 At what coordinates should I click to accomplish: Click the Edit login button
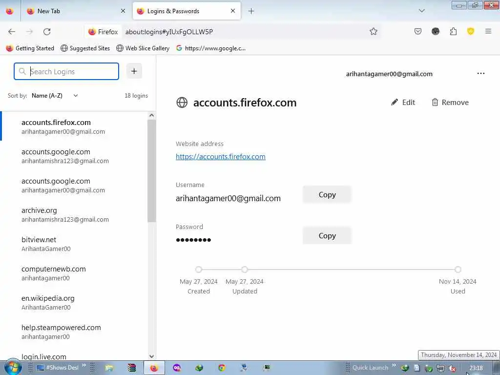pyautogui.click(x=403, y=103)
